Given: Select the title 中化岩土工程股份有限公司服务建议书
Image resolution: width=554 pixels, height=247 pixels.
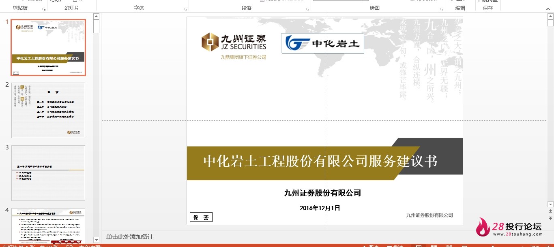Looking at the screenshot, I should (320, 161).
